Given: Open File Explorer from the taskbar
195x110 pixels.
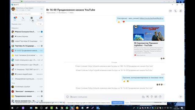Looking at the screenshot, I should (36, 108).
